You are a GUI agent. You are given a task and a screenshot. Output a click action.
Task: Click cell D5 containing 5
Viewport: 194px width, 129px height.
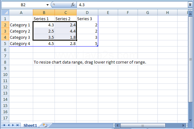tap(87, 43)
